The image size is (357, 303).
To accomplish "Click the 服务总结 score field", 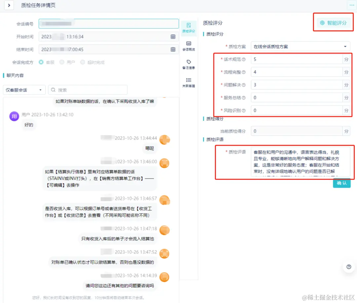I will point(297,97).
